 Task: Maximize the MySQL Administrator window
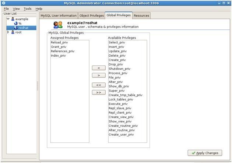pyautogui.click(x=224, y=3)
